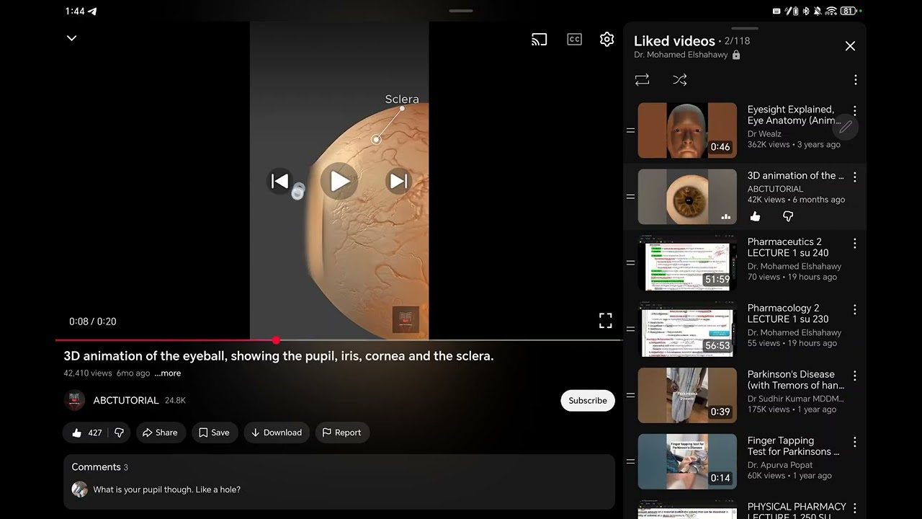Report this video
Screen dimensions: 922x519
(341, 432)
